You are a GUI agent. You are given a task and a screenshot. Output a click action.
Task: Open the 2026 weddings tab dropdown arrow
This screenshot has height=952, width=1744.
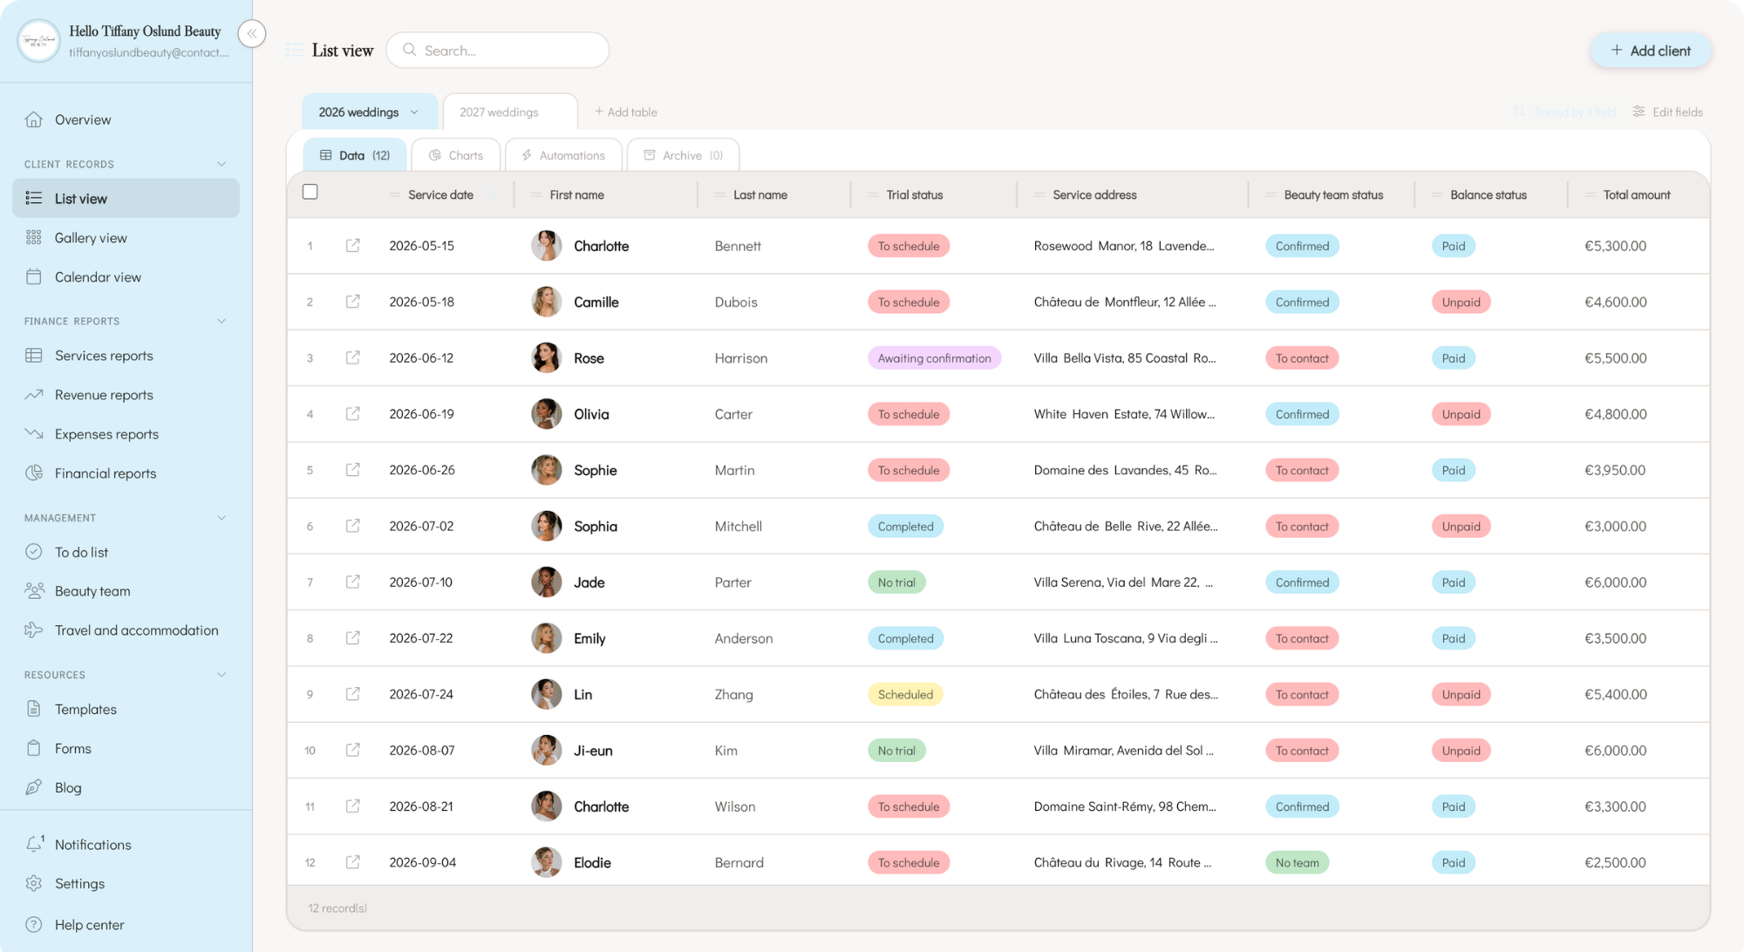[x=414, y=112]
